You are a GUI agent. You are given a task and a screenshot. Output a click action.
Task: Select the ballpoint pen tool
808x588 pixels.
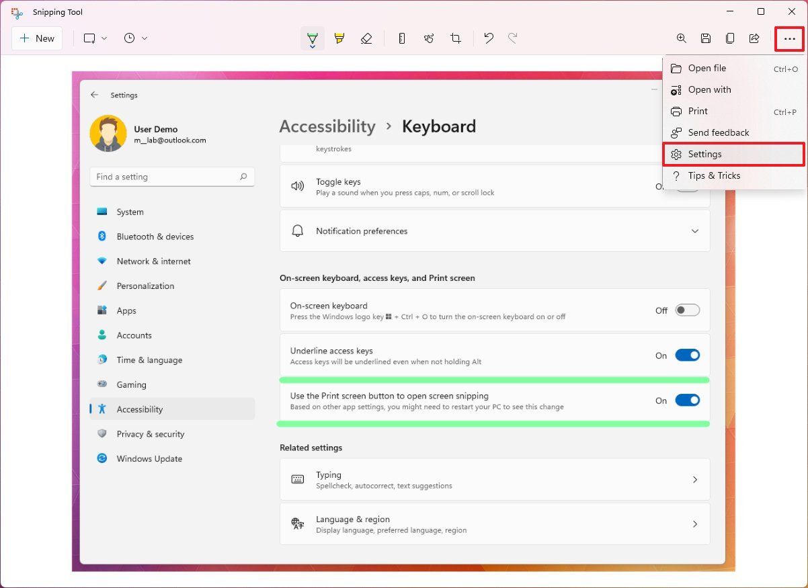pyautogui.click(x=311, y=38)
